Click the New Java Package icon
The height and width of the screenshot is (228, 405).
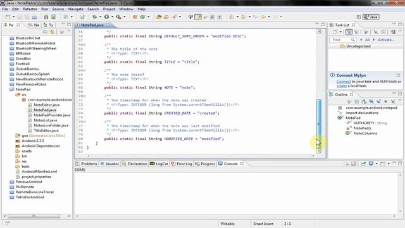[135, 17]
